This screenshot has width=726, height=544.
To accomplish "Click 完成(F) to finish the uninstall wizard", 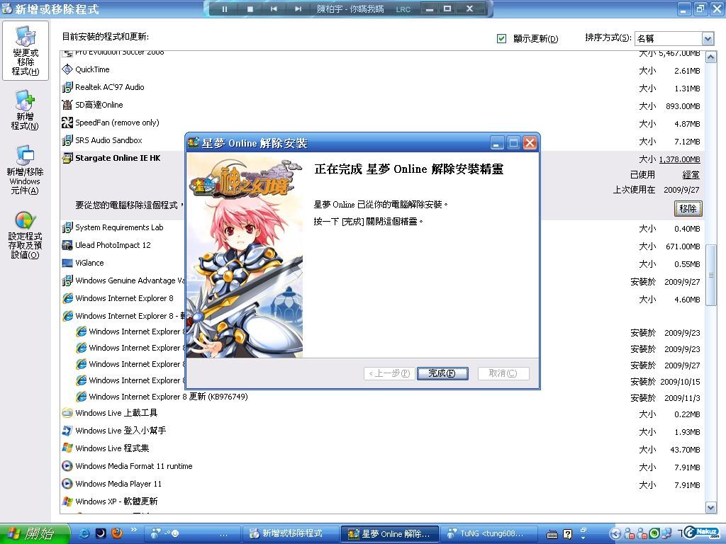I will pyautogui.click(x=442, y=373).
